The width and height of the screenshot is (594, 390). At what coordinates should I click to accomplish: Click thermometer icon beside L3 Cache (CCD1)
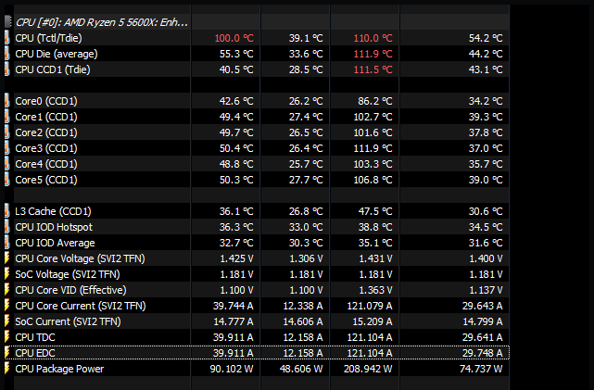[6, 211]
